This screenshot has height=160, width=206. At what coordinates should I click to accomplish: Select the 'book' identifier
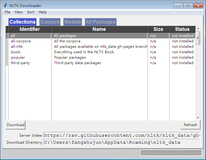(x=16, y=52)
